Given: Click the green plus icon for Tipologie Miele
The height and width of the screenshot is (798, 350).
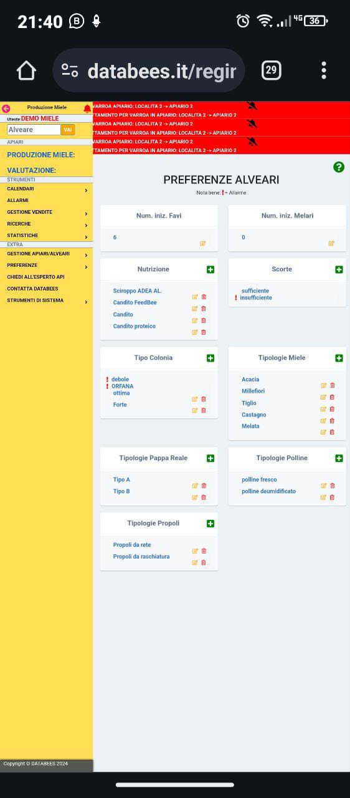Looking at the screenshot, I should point(339,358).
